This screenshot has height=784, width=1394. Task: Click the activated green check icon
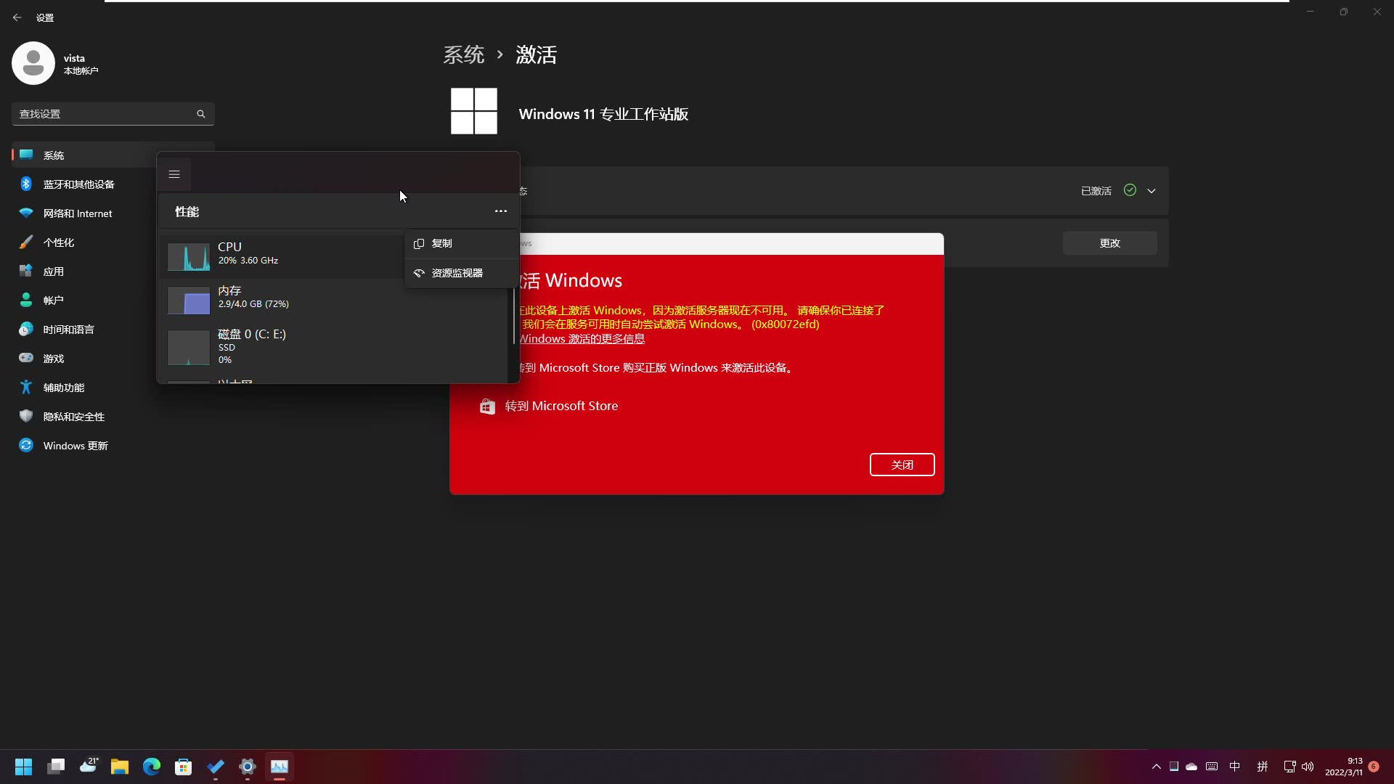pos(1130,190)
